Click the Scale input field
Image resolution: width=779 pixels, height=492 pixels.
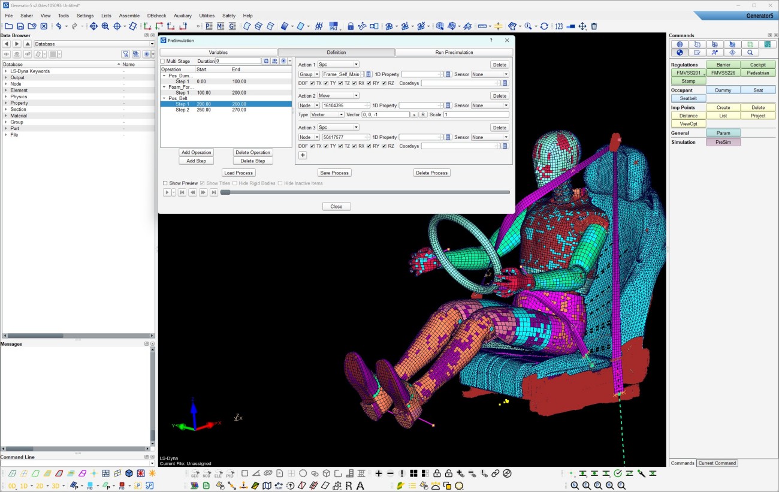point(476,114)
